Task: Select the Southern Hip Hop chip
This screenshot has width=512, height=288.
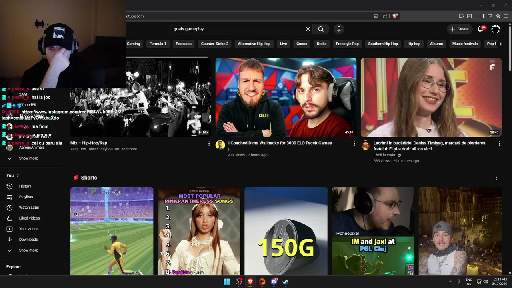Action: pos(383,44)
